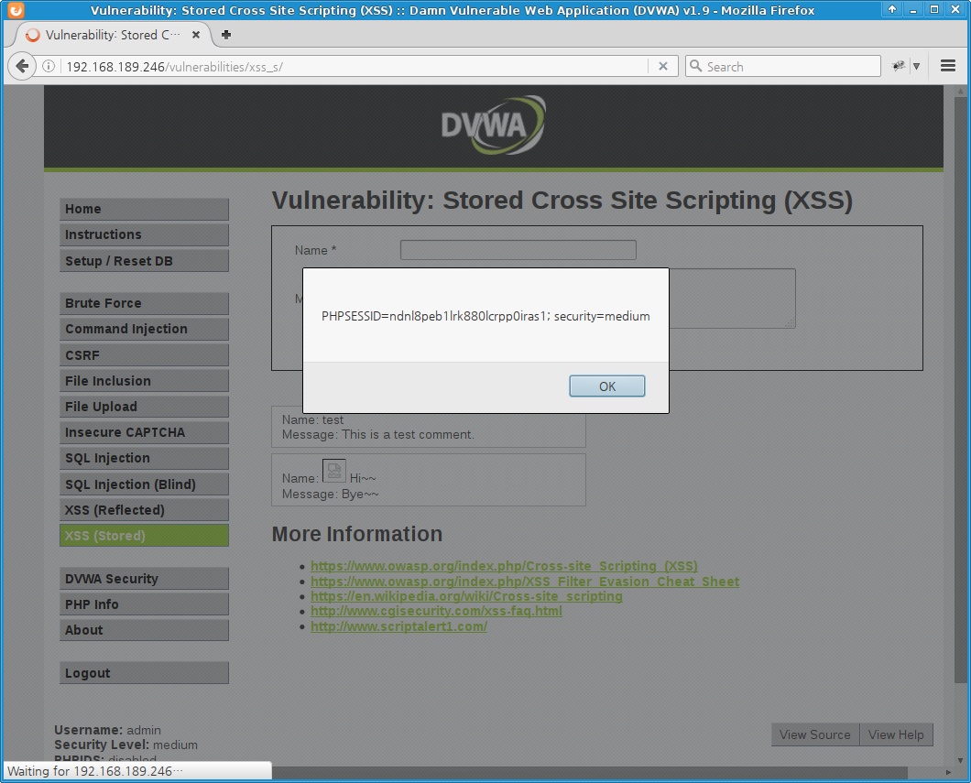Open cgisecurity xss-faq link
The height and width of the screenshot is (783, 971).
(x=436, y=611)
